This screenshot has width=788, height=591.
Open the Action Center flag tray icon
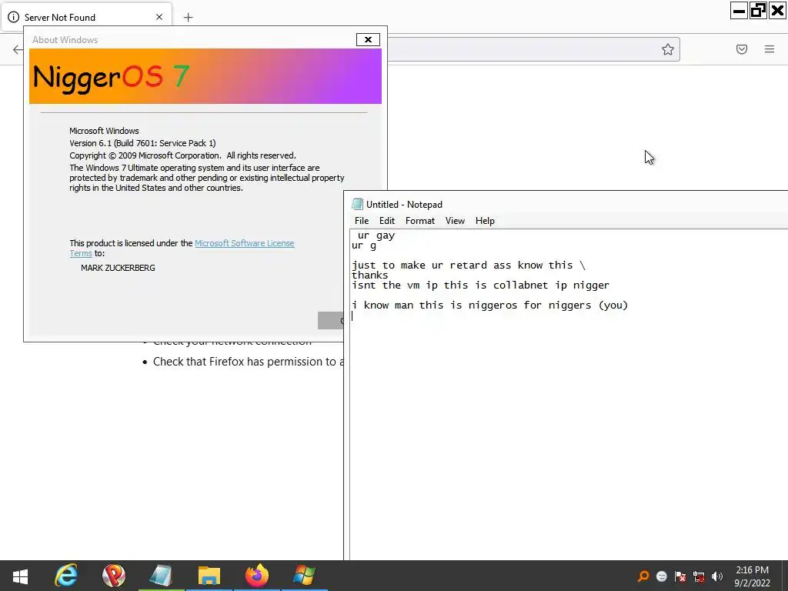pos(680,576)
